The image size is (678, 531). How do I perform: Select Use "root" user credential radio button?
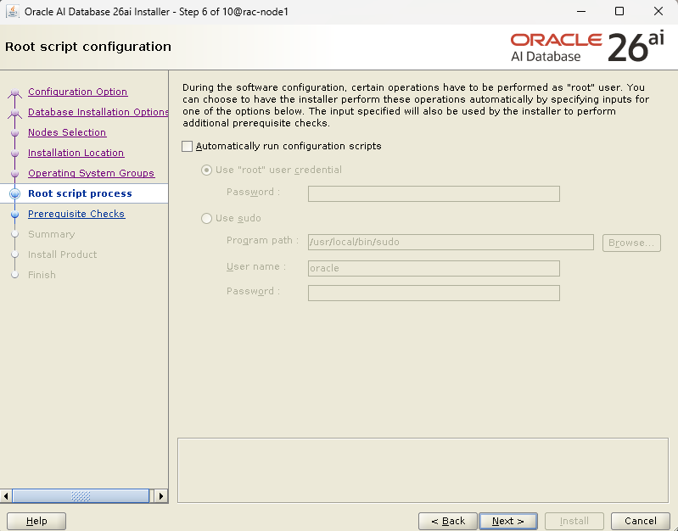207,170
